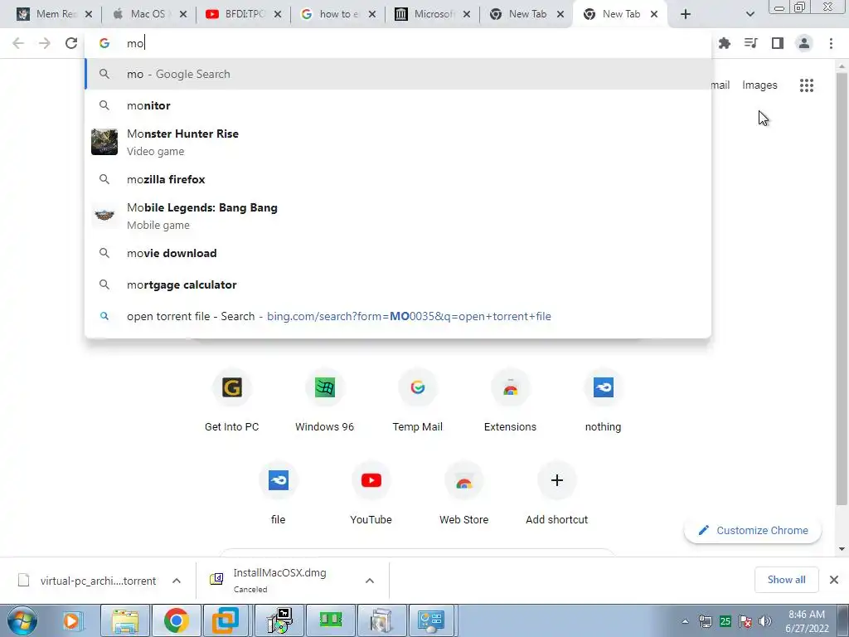
Task: Click the back navigation arrow
Action: click(18, 43)
